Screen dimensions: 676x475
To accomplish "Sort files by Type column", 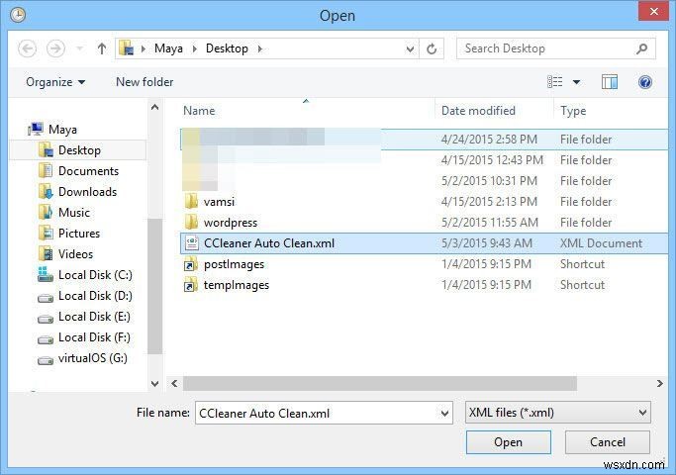I will coord(573,111).
